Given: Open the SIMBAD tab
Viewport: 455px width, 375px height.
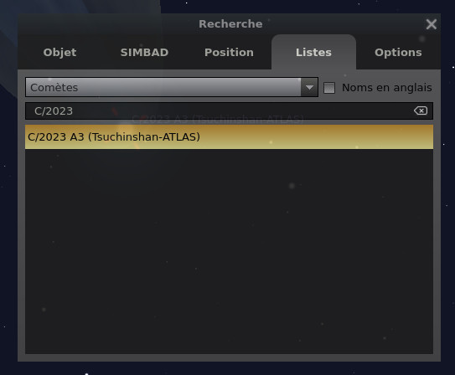Looking at the screenshot, I should [x=144, y=53].
